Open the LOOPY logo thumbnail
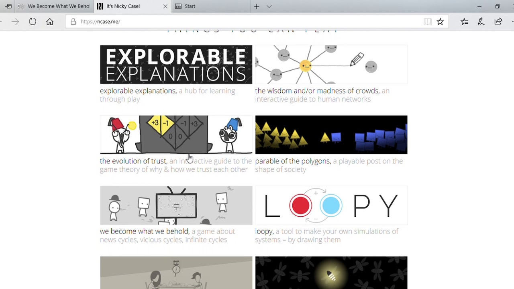This screenshot has height=289, width=514. [x=331, y=205]
